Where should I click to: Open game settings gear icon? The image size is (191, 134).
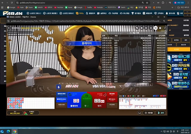151,28
